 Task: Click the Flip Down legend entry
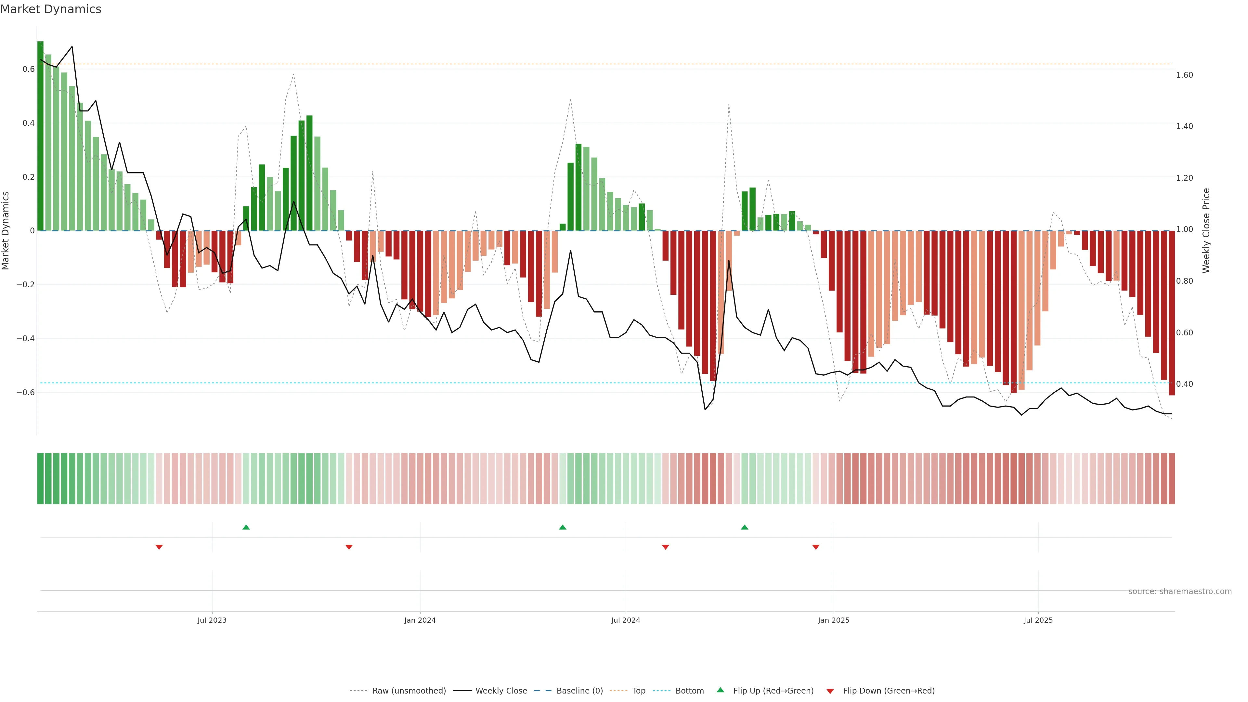889,691
